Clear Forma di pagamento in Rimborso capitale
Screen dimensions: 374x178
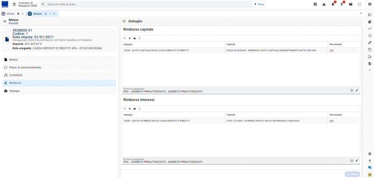tap(352, 90)
